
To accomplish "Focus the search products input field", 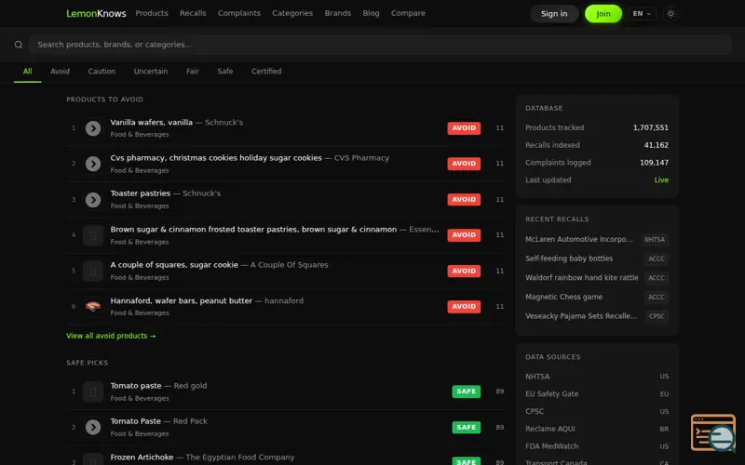I will click(x=380, y=45).
